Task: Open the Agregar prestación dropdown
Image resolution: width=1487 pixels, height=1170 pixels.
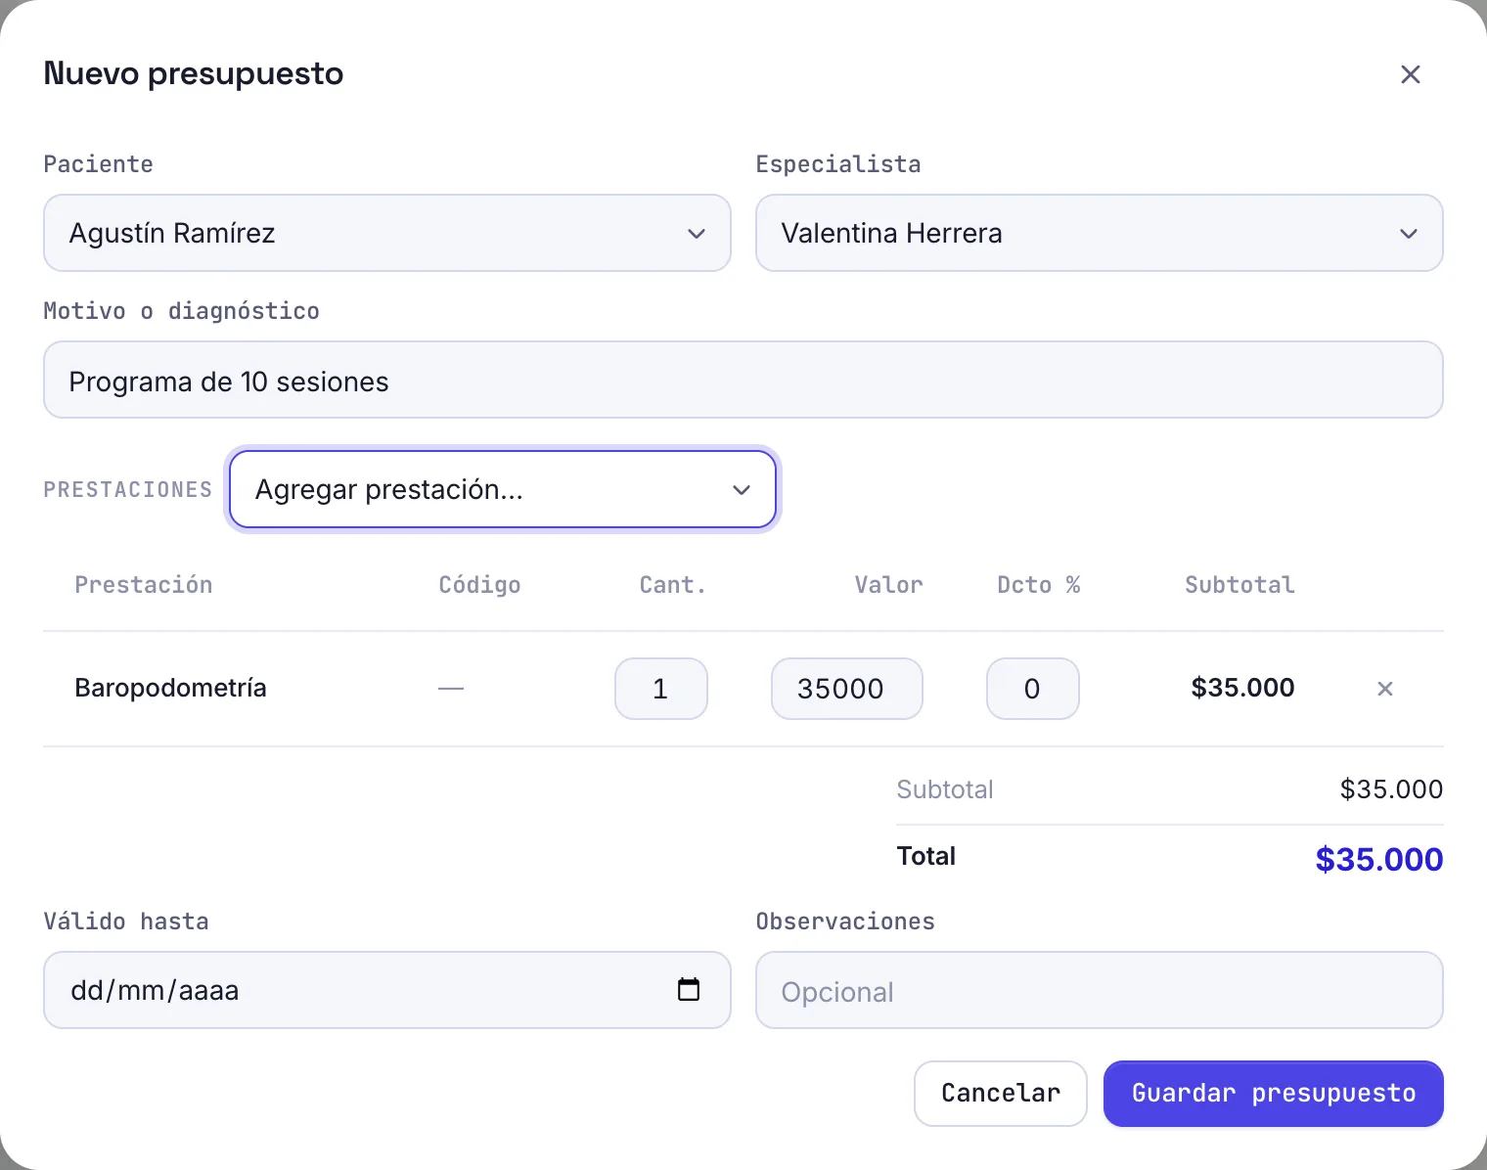Action: pyautogui.click(x=503, y=489)
